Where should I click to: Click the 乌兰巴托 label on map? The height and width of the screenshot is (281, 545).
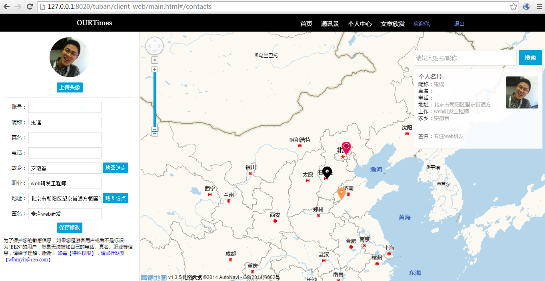[x=268, y=55]
